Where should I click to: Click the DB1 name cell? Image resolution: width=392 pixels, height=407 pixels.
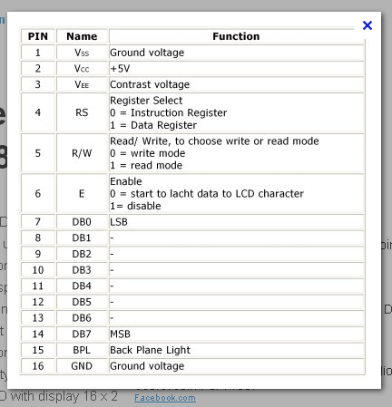coord(82,238)
